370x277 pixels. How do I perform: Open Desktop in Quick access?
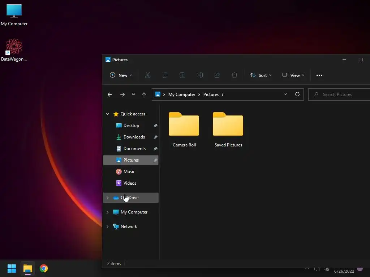131,126
